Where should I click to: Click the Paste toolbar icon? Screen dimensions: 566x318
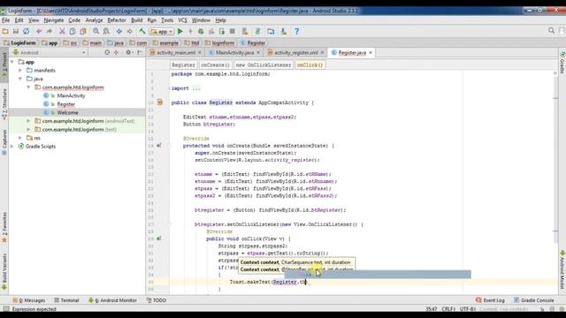pos(83,32)
